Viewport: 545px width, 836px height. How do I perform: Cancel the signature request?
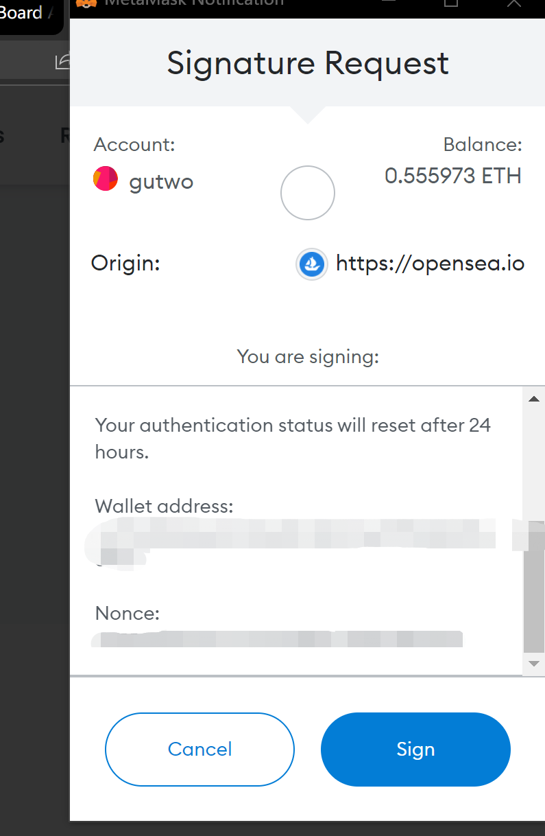click(x=199, y=749)
